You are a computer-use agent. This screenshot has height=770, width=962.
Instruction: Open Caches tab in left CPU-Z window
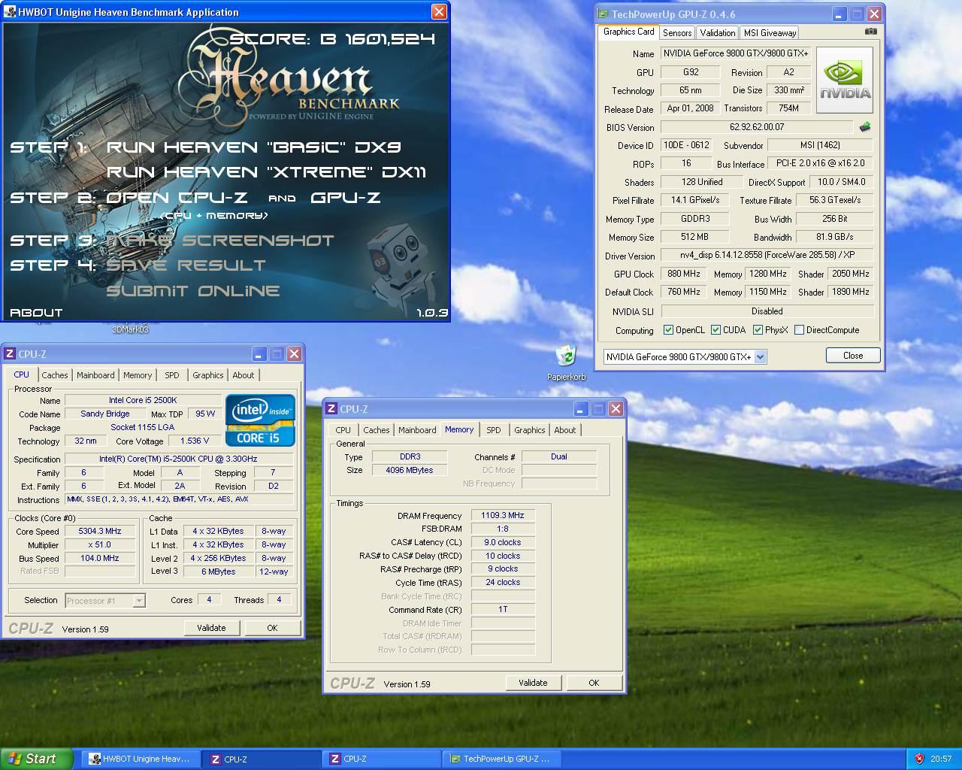[55, 375]
